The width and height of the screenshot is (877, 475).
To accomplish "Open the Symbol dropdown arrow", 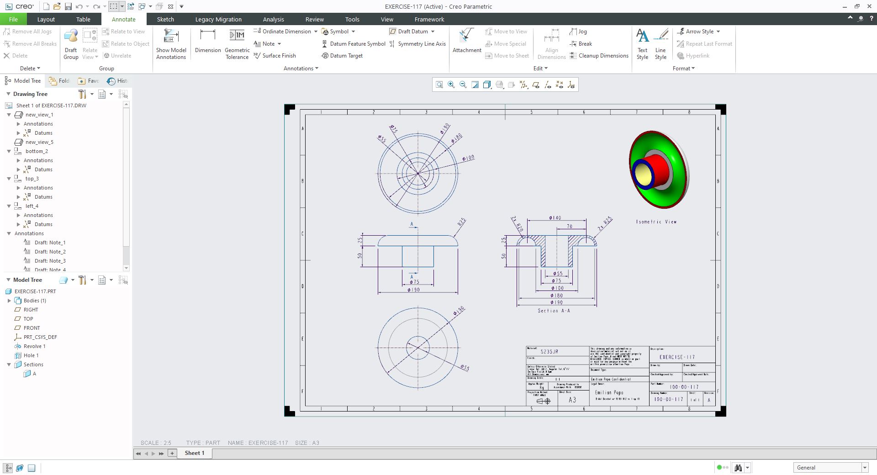I will coord(353,32).
